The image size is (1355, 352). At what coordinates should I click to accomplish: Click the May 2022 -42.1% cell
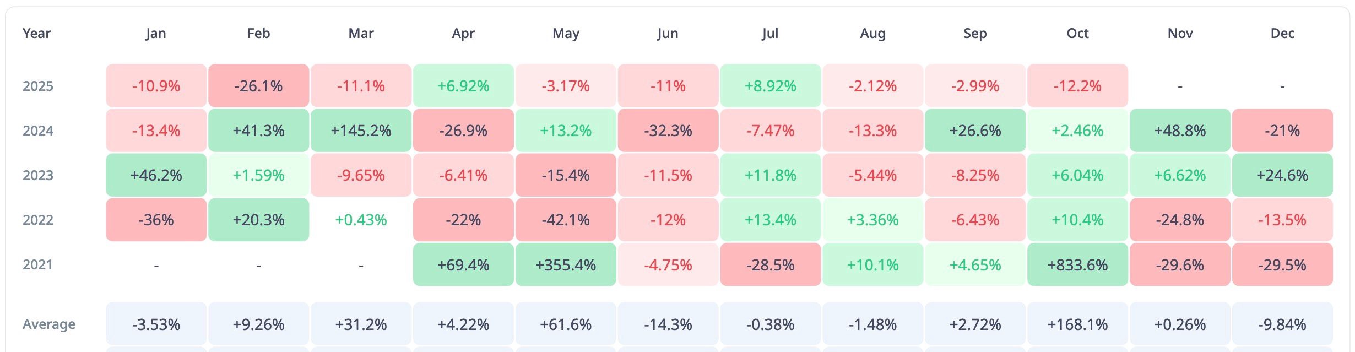coord(566,220)
